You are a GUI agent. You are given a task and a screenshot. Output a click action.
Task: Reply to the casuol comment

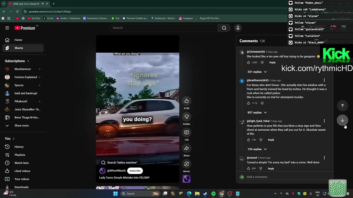point(271,168)
